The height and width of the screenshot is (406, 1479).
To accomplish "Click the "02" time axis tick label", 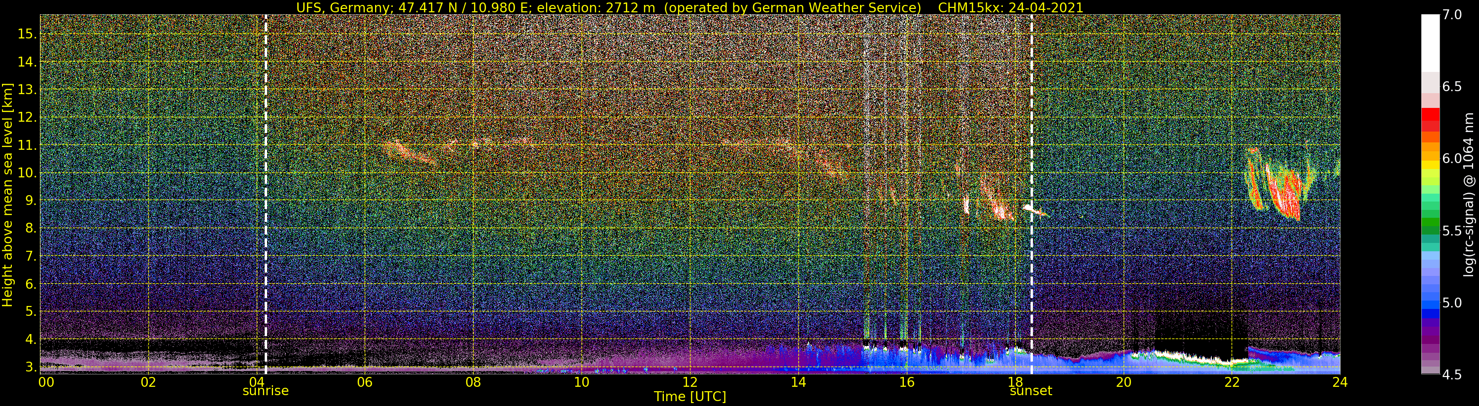I will (x=148, y=382).
